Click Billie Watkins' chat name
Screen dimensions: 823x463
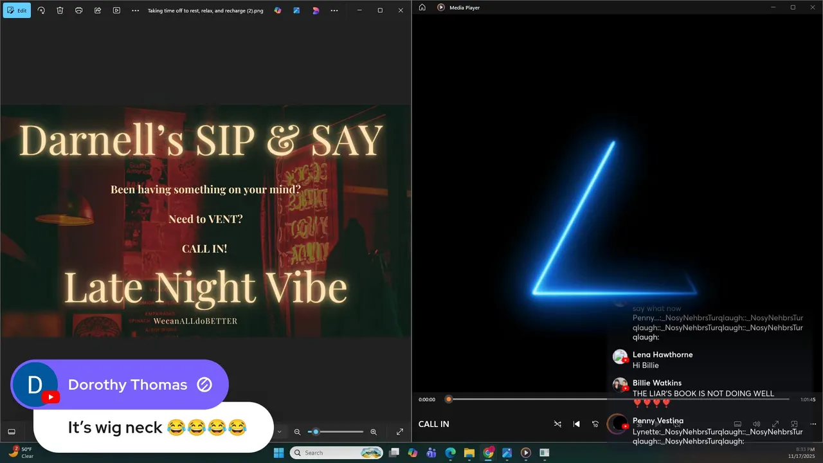657,383
